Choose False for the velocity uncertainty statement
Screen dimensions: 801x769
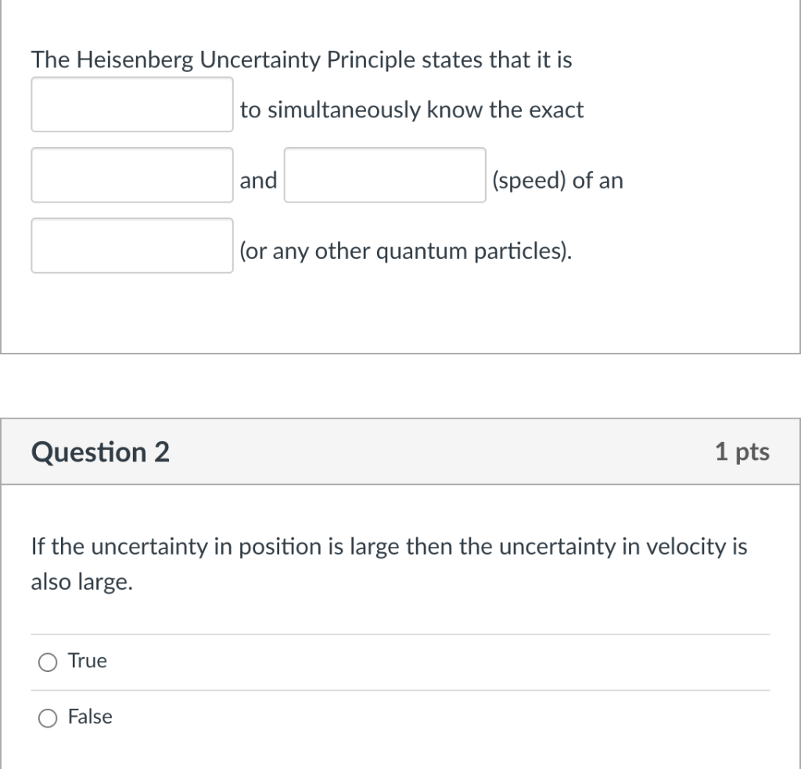click(47, 717)
